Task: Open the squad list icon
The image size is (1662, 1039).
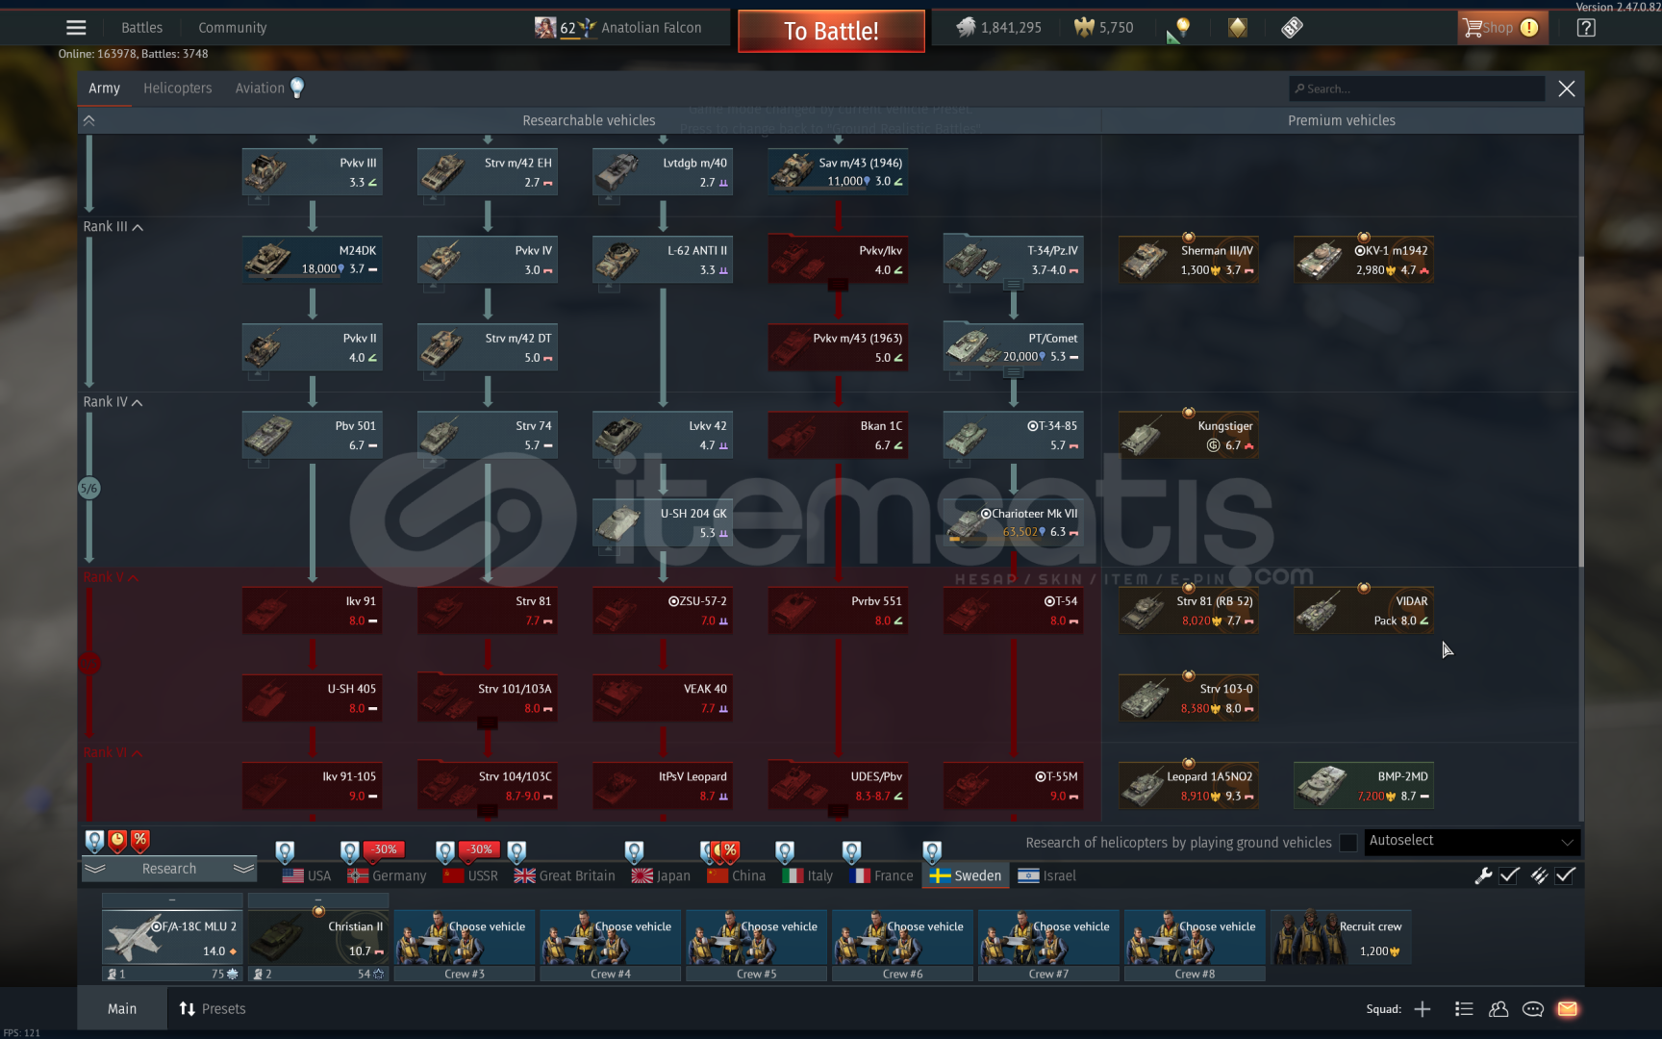Action: pos(1464,1009)
